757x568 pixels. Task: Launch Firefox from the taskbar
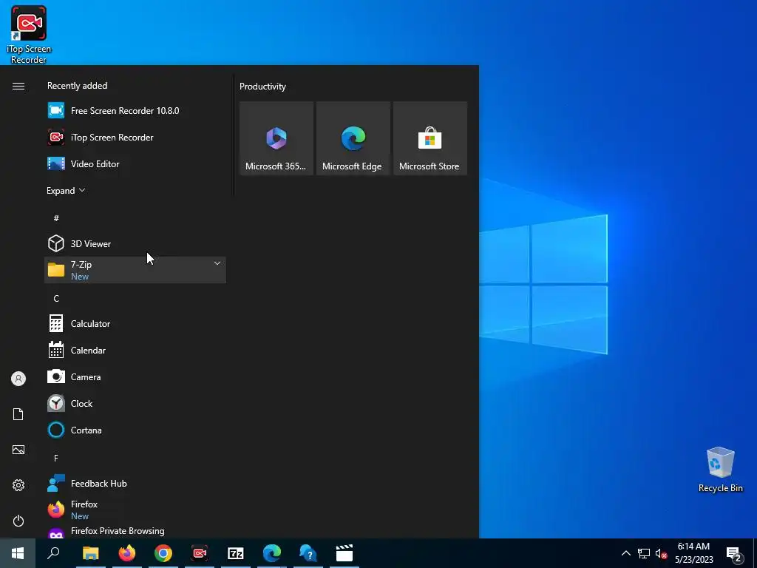point(127,553)
